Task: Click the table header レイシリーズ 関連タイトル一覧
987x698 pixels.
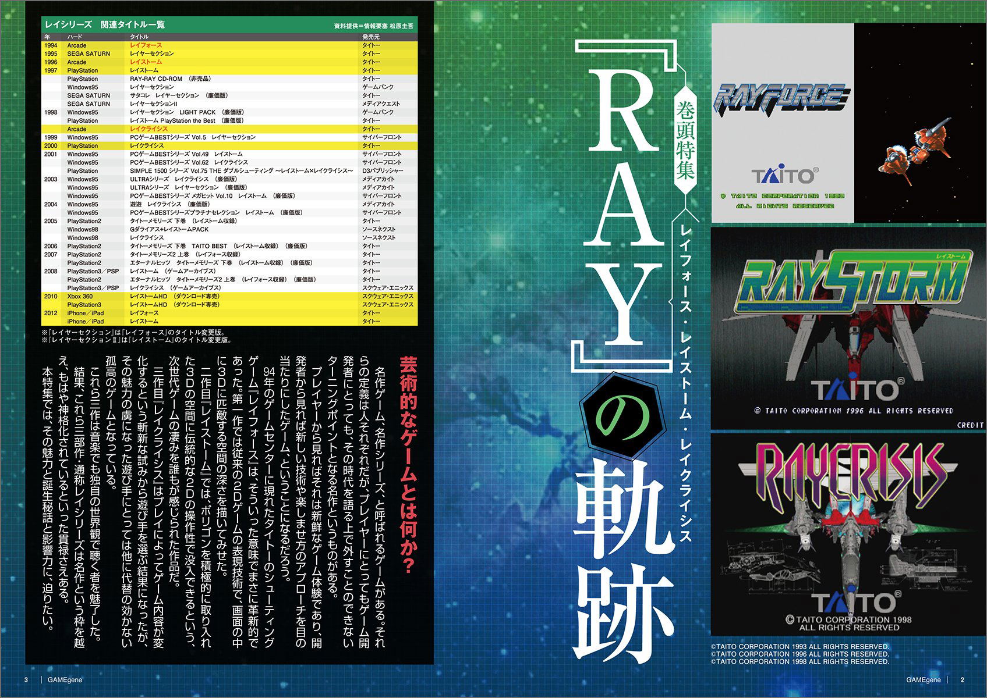Action: [105, 24]
